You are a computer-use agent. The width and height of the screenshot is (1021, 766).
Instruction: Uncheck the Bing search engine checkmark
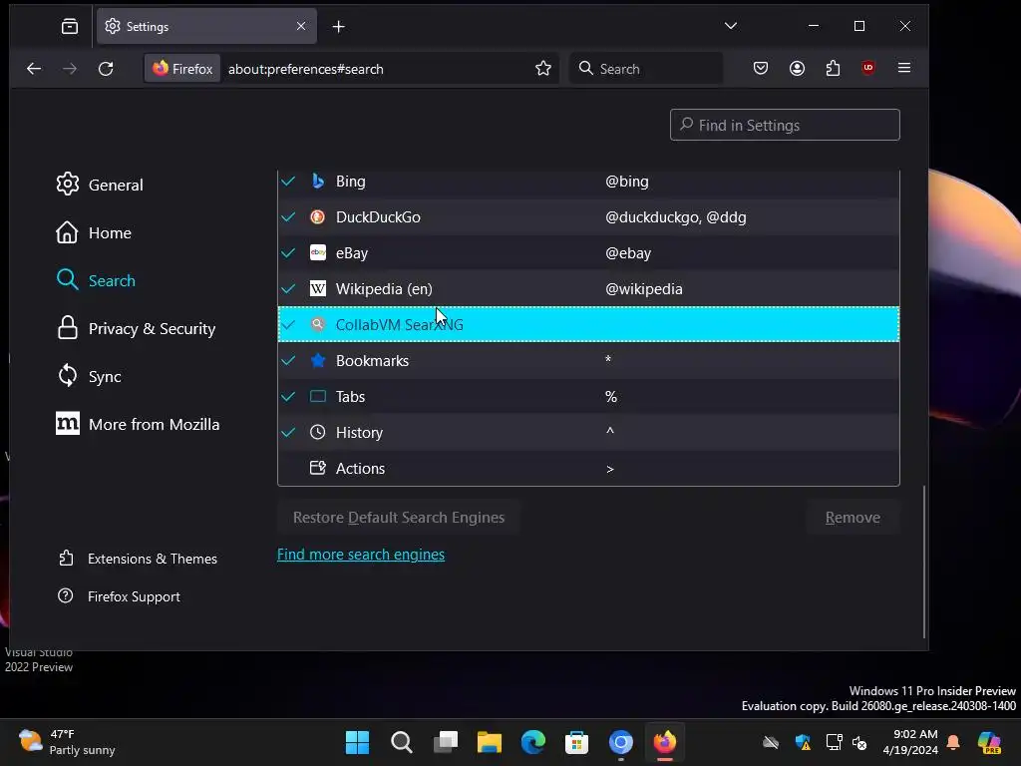pos(288,182)
